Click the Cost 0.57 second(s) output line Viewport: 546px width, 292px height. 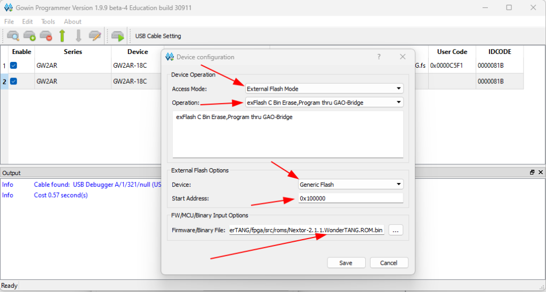[61, 195]
